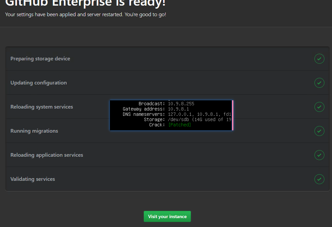This screenshot has height=227, width=332.
Task: Collapse the Validating services step
Action: tap(32, 179)
